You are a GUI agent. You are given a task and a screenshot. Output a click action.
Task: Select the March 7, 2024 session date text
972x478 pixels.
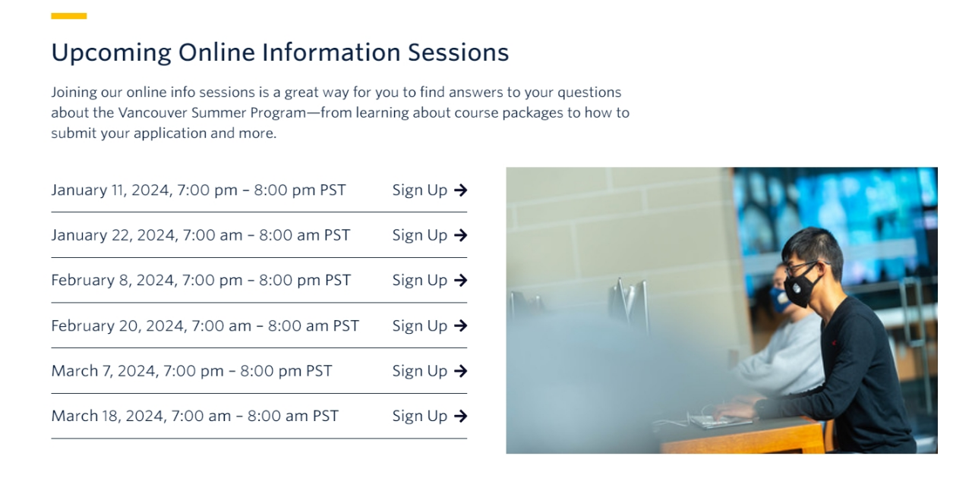(x=191, y=371)
